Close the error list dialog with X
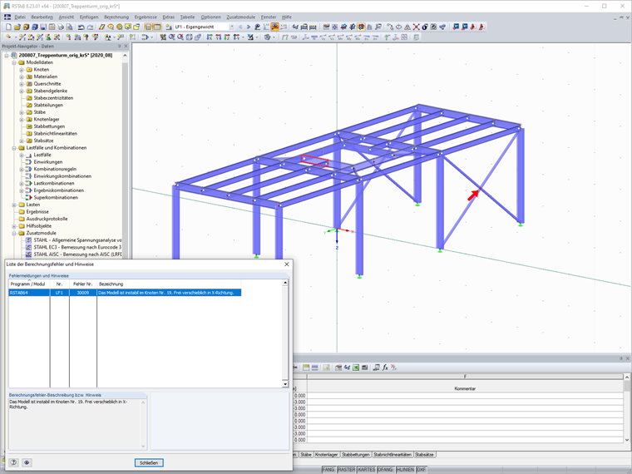632x474 pixels. [x=287, y=264]
